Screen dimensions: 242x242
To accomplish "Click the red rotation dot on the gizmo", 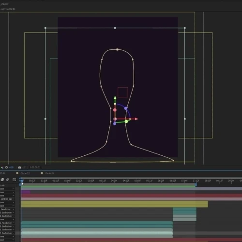I will [x=115, y=110].
